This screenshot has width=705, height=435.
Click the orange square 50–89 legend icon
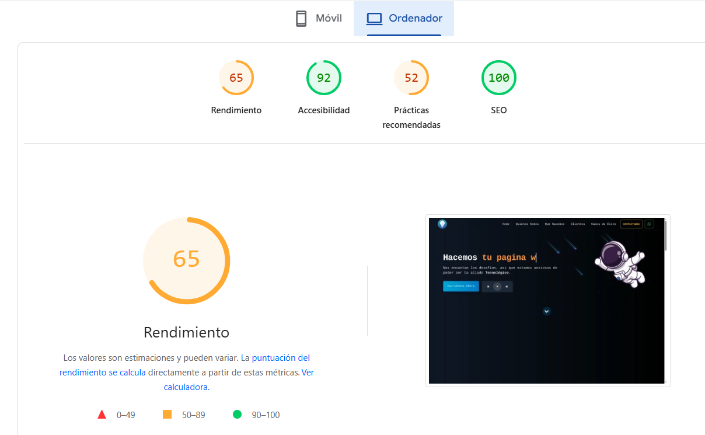pyautogui.click(x=167, y=415)
